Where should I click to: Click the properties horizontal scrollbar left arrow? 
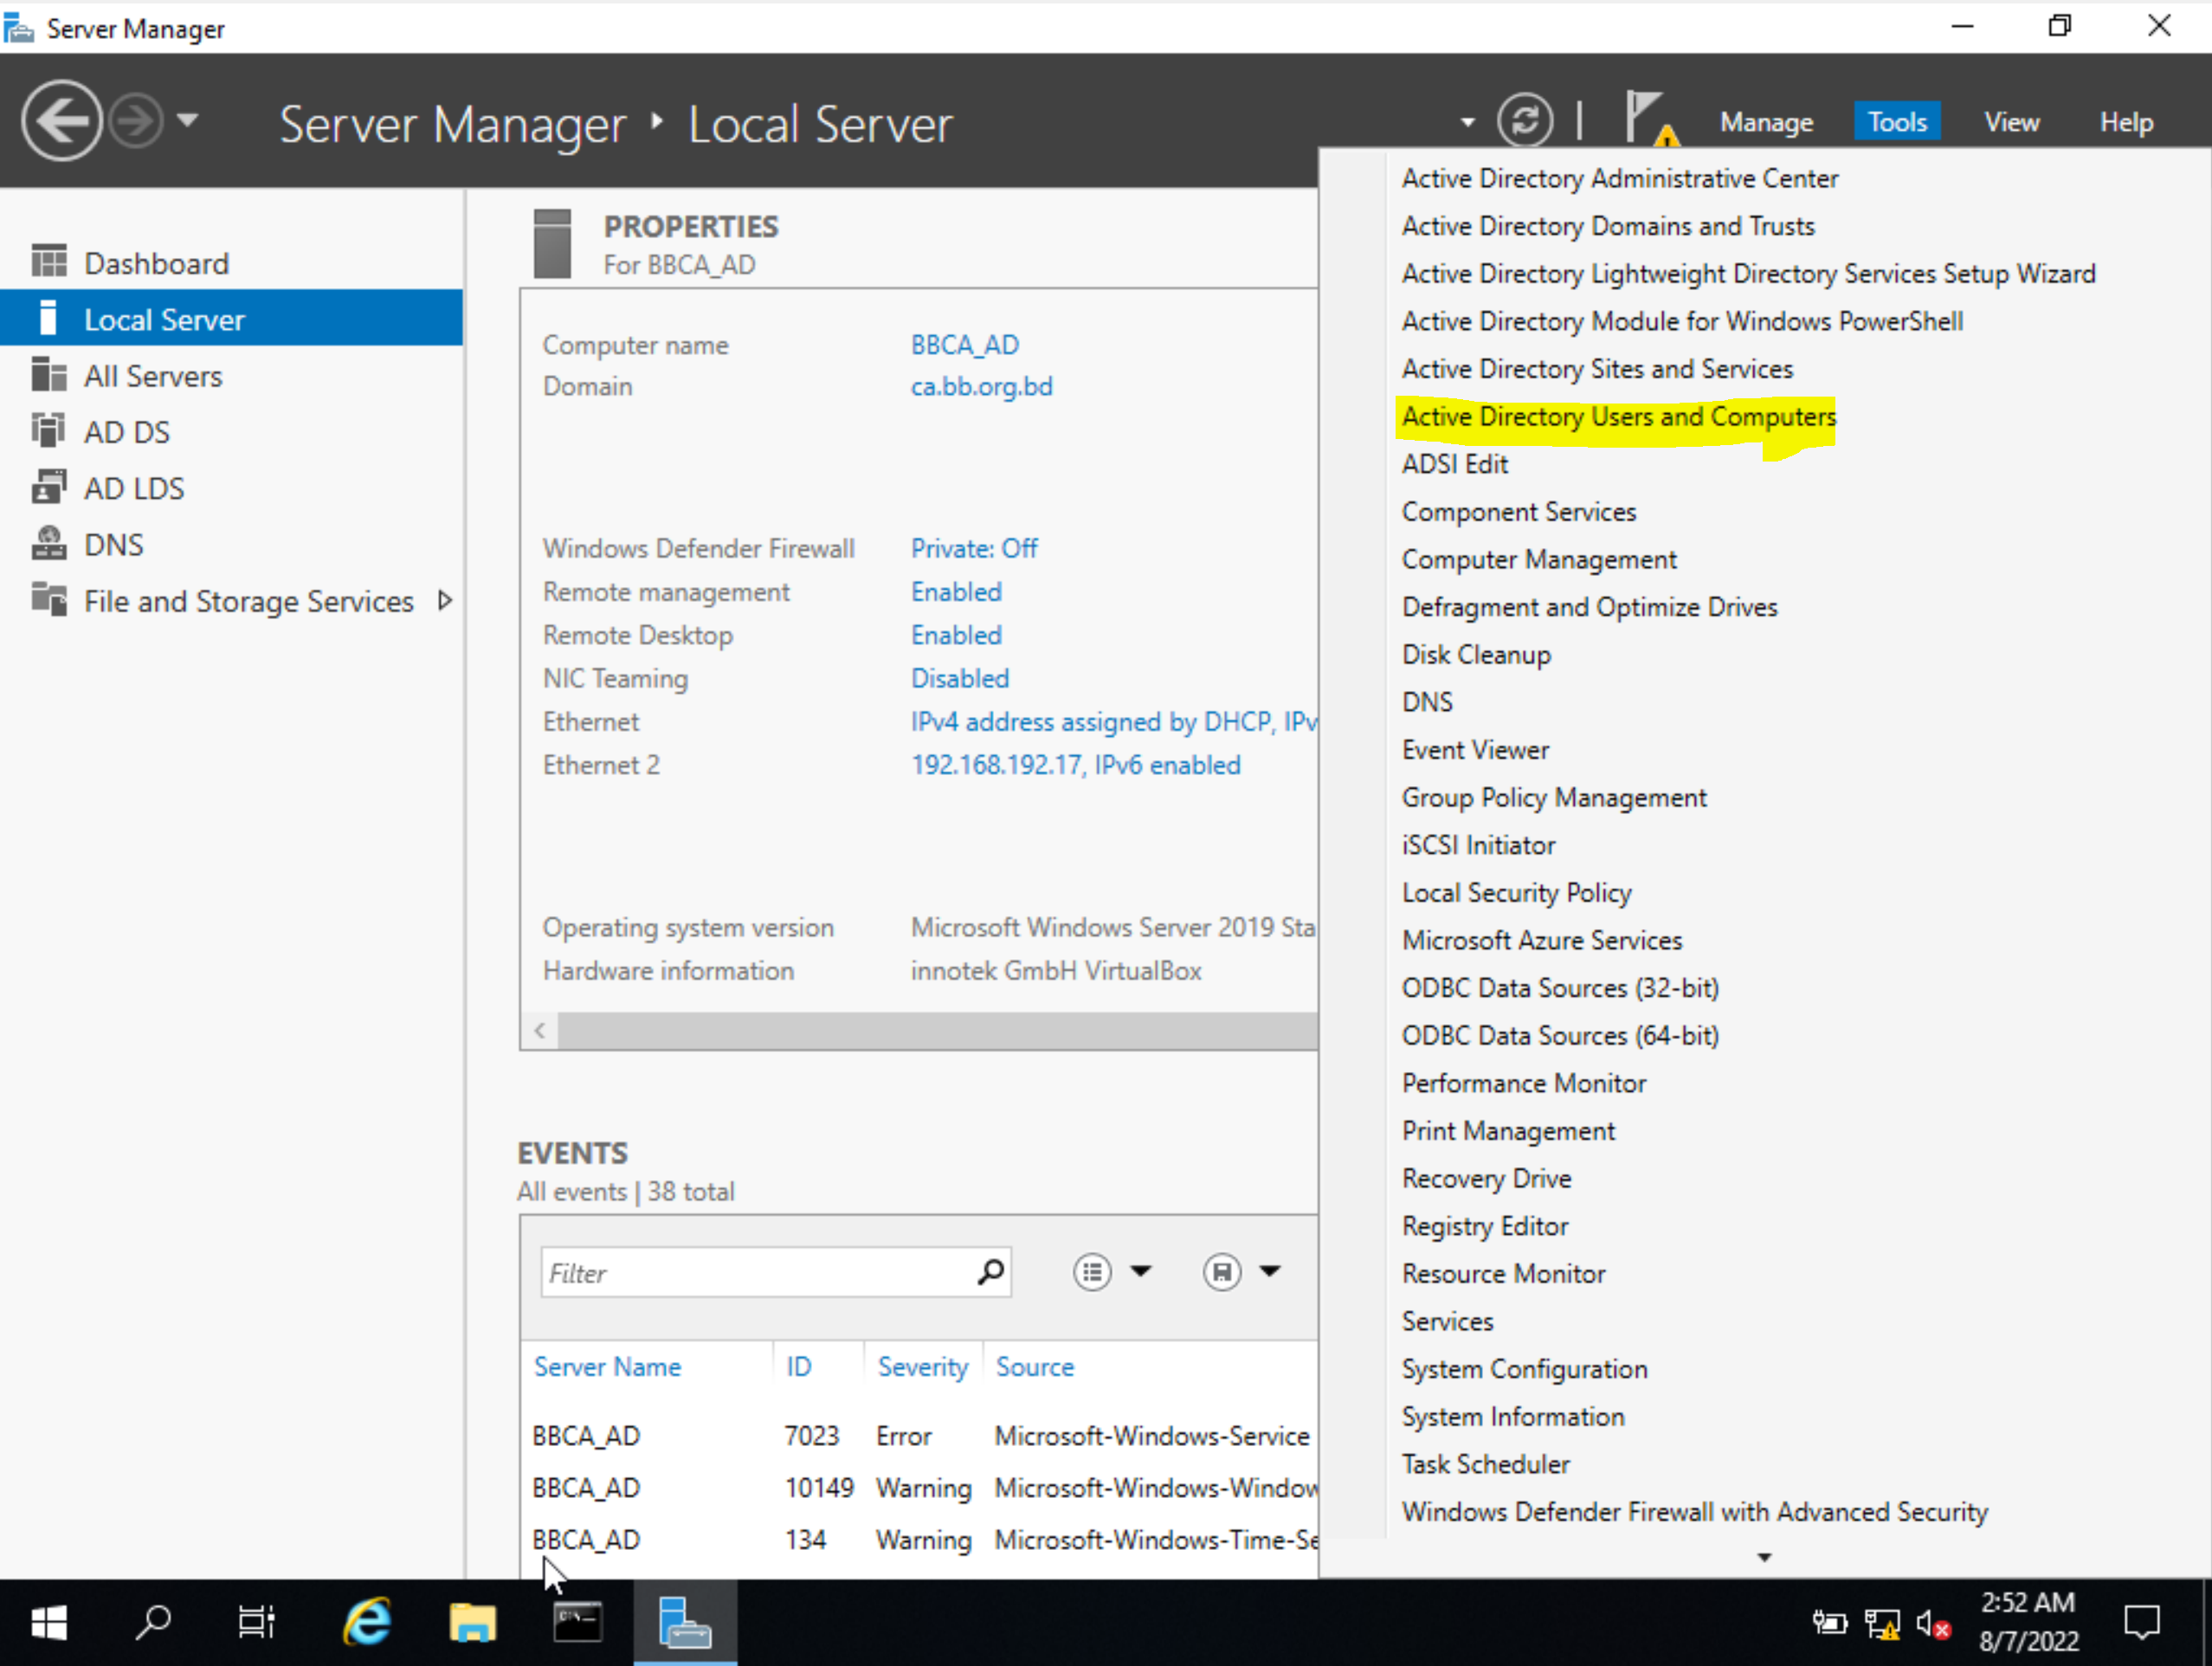[540, 1030]
